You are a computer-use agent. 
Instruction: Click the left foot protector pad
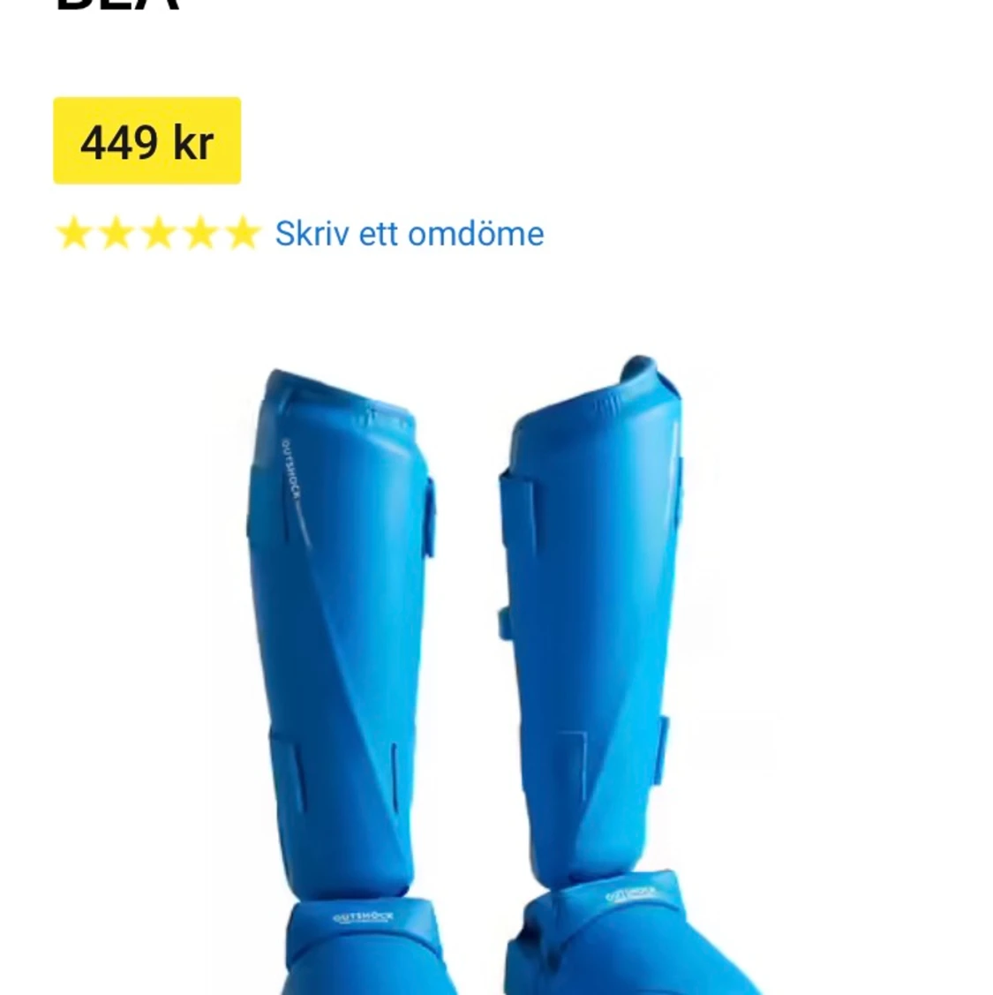(x=365, y=946)
